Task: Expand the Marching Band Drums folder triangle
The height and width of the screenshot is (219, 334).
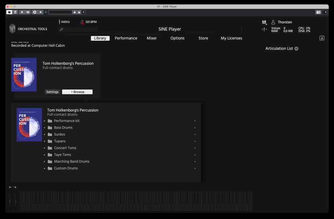Action: tap(44, 162)
